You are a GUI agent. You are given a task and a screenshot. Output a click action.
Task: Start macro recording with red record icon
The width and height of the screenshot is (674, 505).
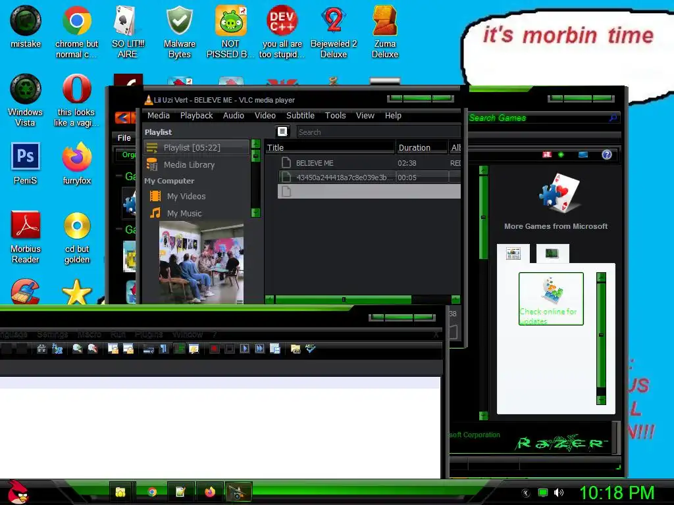[214, 349]
